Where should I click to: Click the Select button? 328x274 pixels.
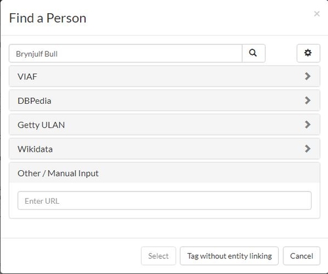pyautogui.click(x=158, y=256)
